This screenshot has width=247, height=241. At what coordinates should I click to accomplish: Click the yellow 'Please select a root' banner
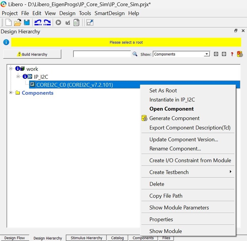126,42
